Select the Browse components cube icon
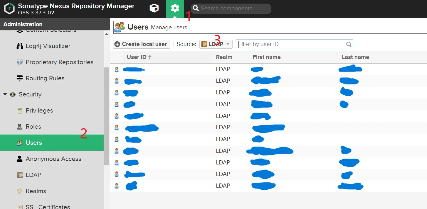The image size is (427, 209). click(x=154, y=9)
